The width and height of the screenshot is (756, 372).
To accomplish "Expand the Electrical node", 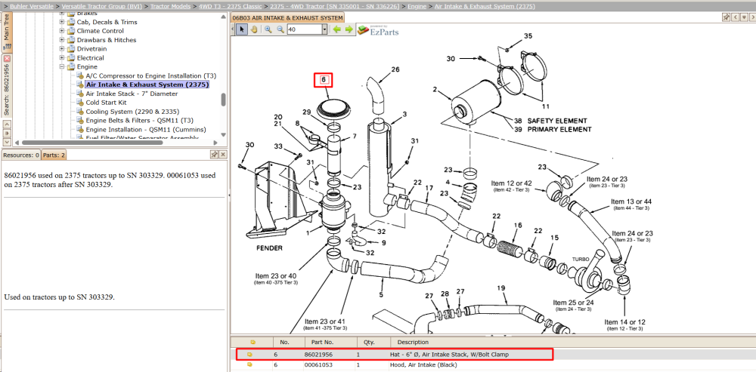I will point(62,58).
